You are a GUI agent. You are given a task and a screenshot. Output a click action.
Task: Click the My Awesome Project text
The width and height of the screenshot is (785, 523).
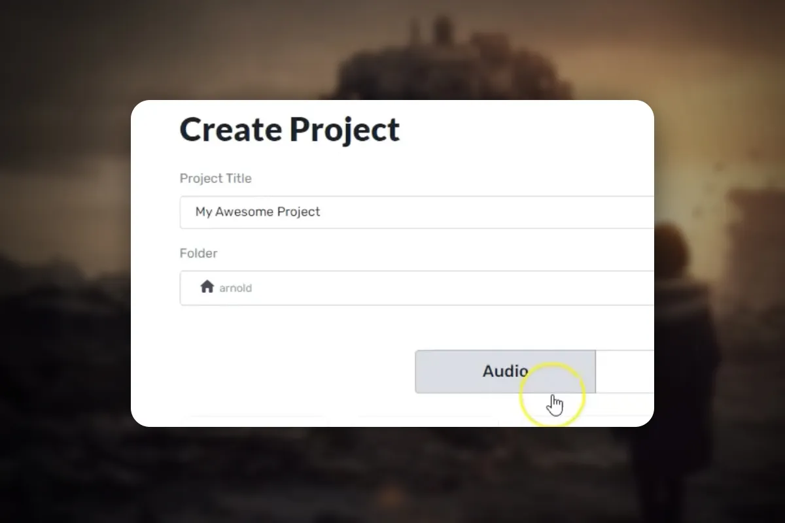pos(258,212)
